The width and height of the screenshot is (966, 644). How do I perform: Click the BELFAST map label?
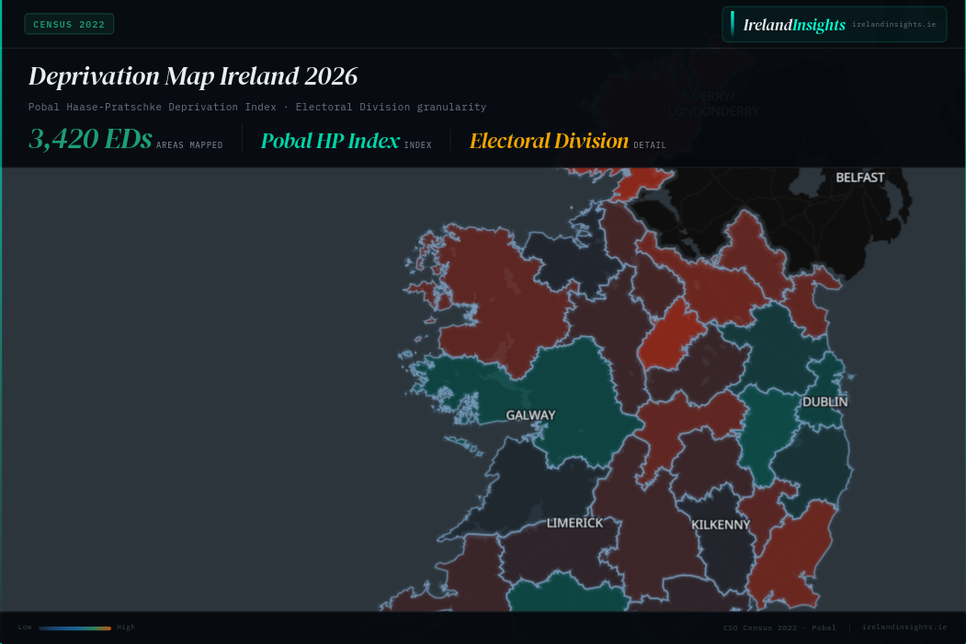point(860,178)
